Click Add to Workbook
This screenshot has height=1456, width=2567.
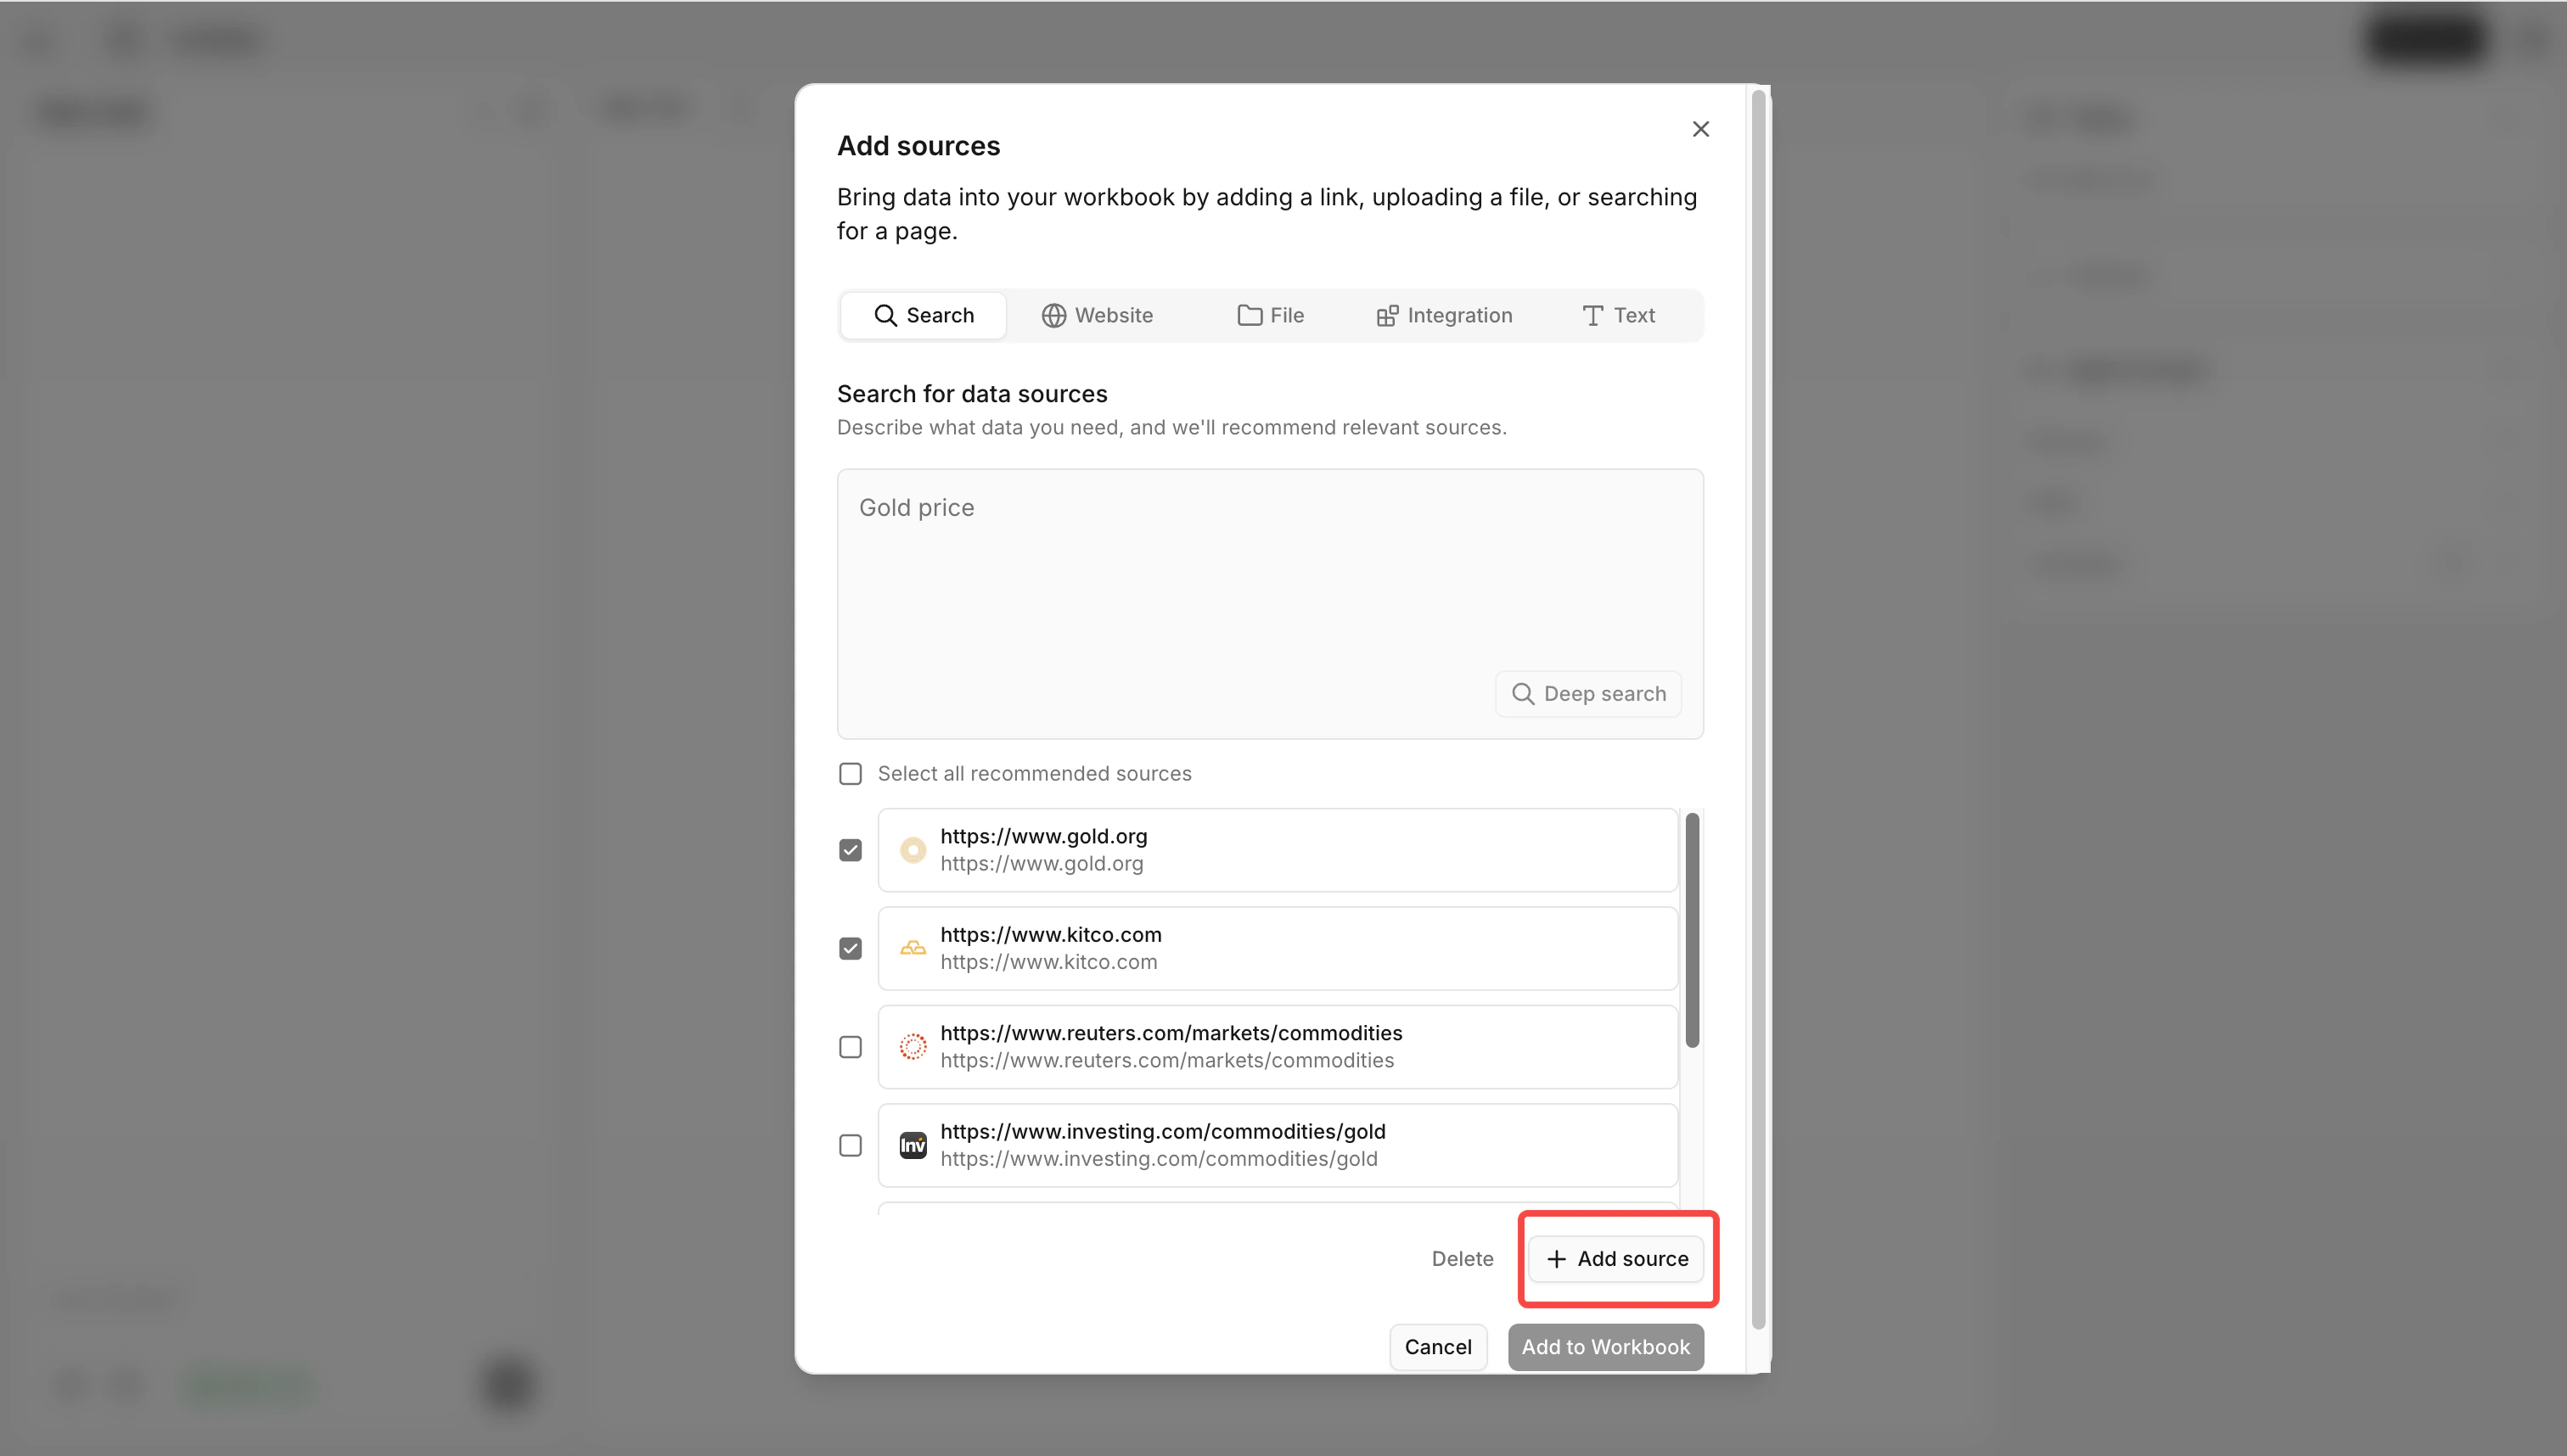(1604, 1347)
